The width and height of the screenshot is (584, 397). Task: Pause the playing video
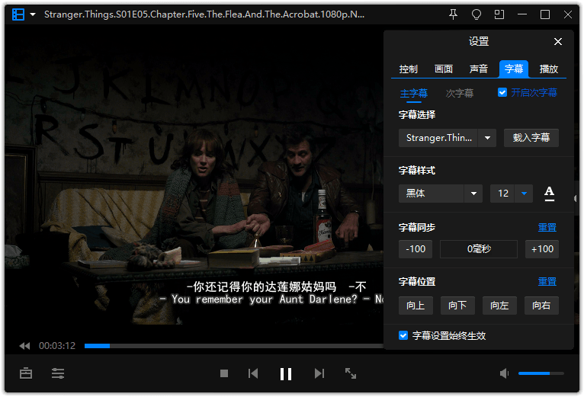point(286,373)
